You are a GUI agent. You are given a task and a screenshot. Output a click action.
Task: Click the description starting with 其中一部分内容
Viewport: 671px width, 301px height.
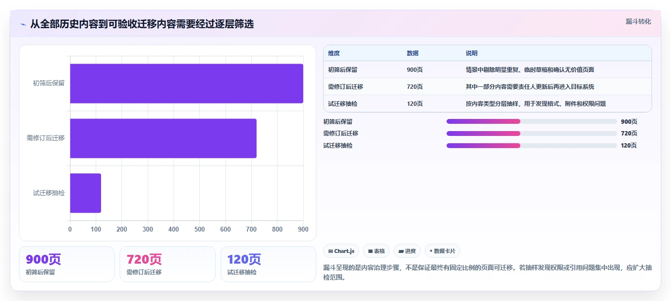[530, 87]
